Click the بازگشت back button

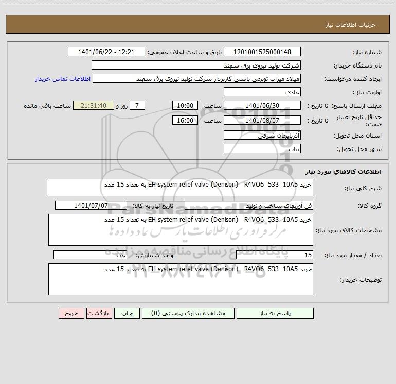tap(99, 313)
